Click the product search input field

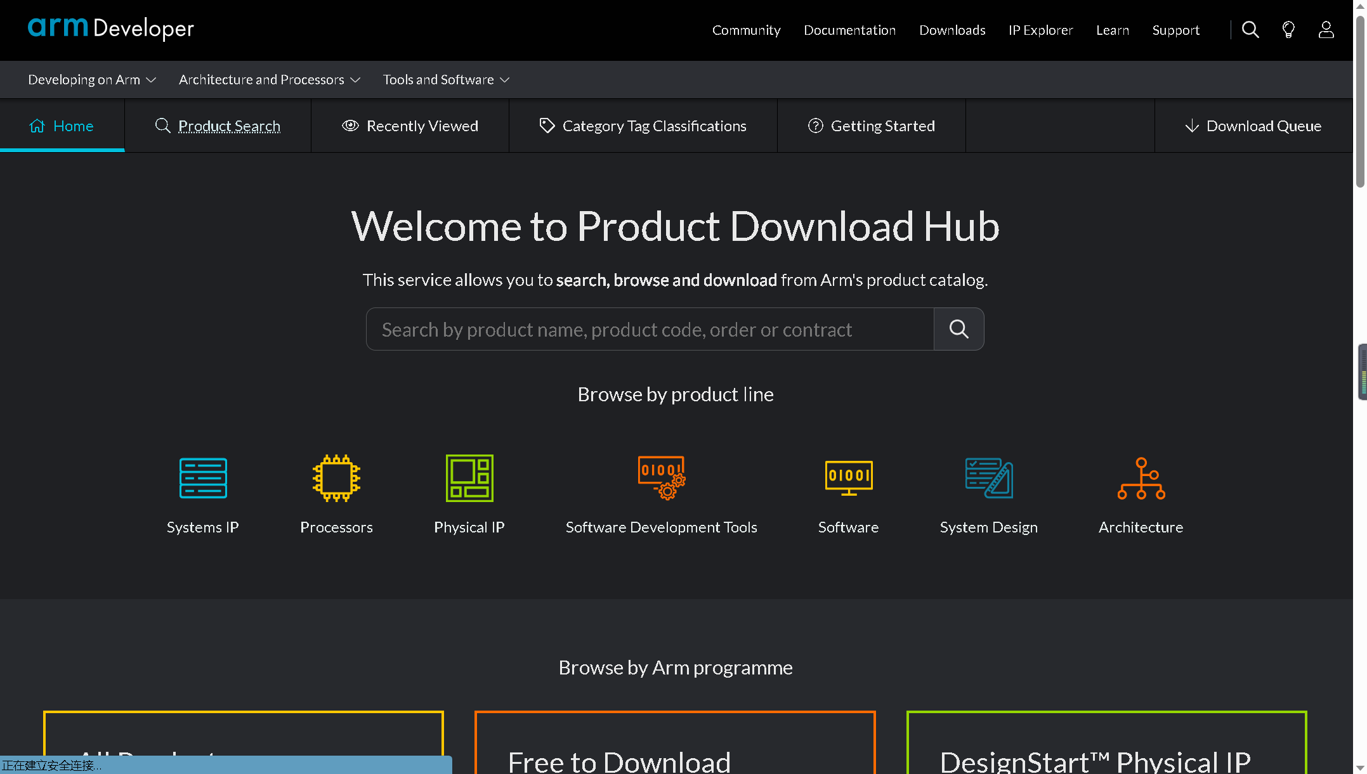[650, 330]
